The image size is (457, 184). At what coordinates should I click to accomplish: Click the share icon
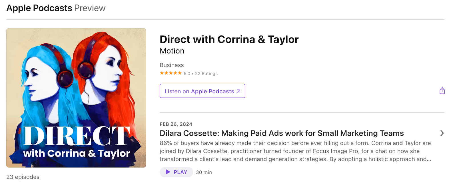click(442, 91)
